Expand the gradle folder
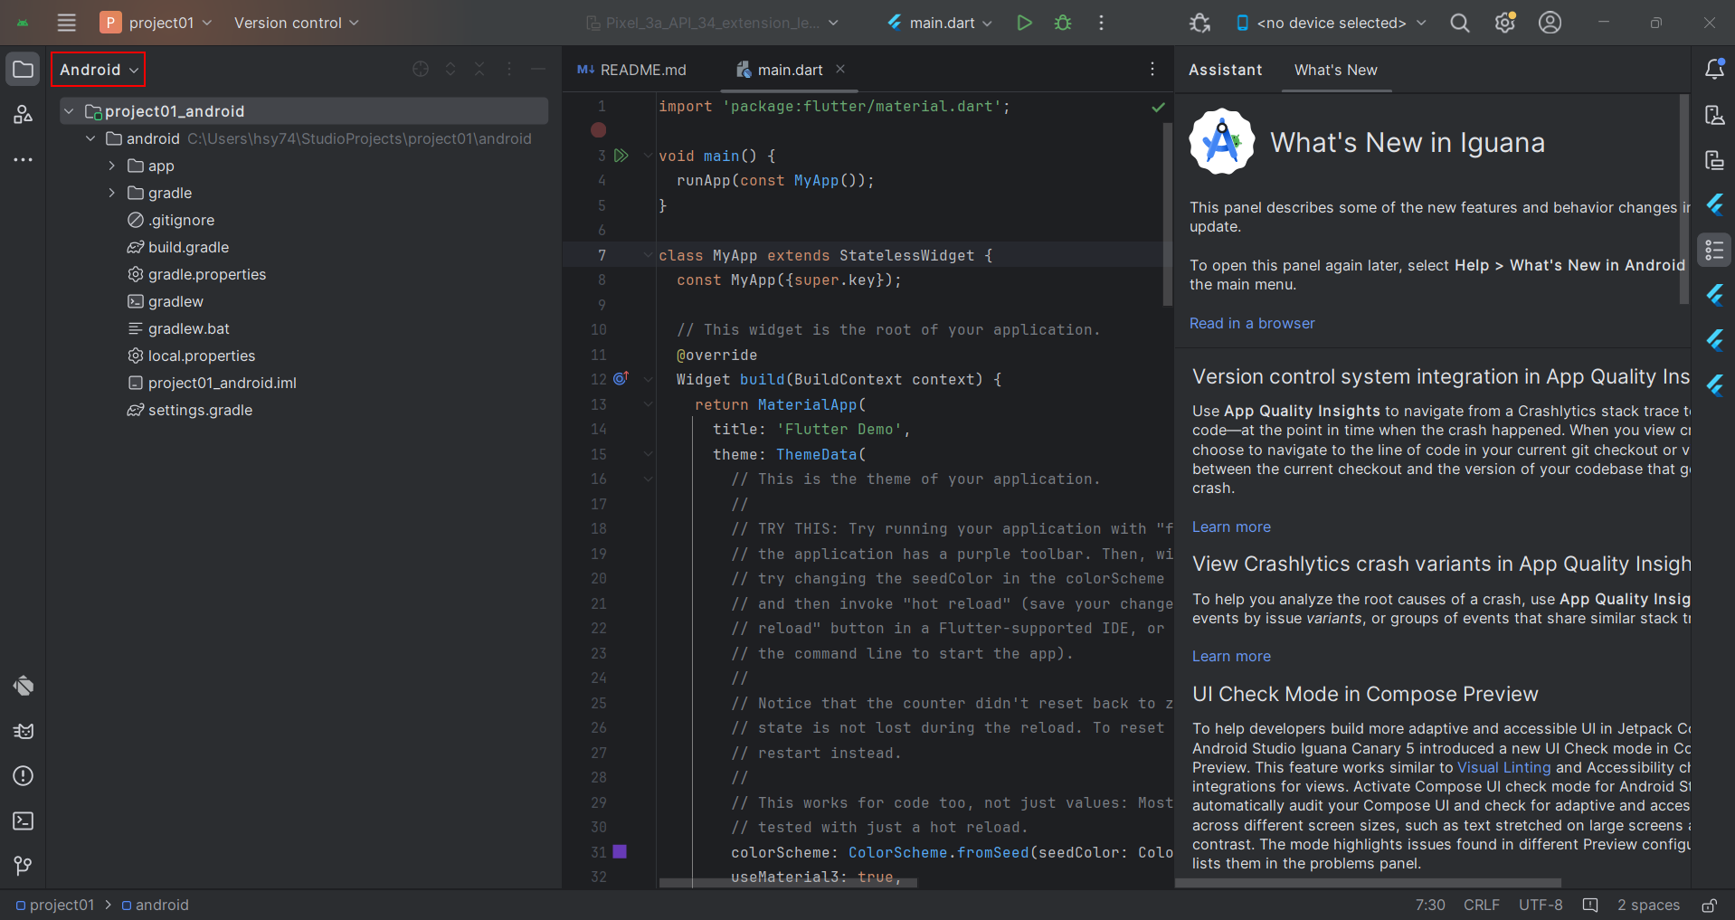This screenshot has height=920, width=1735. 111,193
